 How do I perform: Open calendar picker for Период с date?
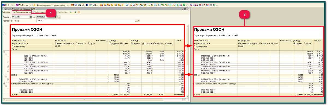(x=31, y=17)
